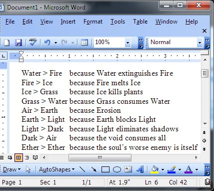Click the purple font color bar
214x191 pixels.
[188, 172]
